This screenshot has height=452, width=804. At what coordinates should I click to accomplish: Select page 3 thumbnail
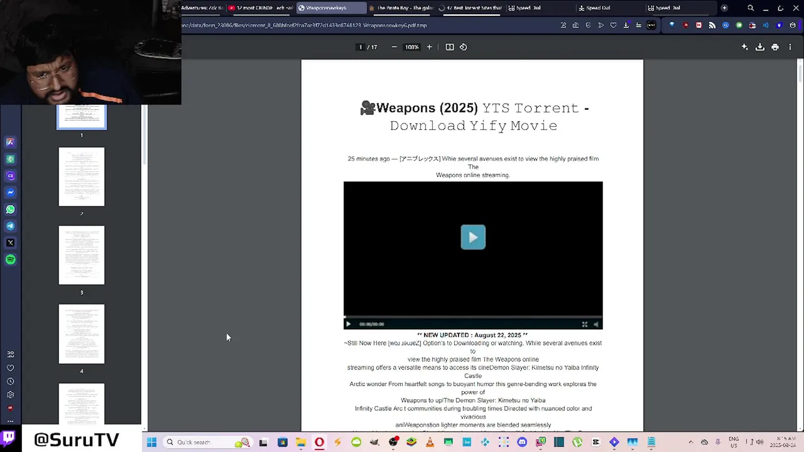click(x=82, y=256)
